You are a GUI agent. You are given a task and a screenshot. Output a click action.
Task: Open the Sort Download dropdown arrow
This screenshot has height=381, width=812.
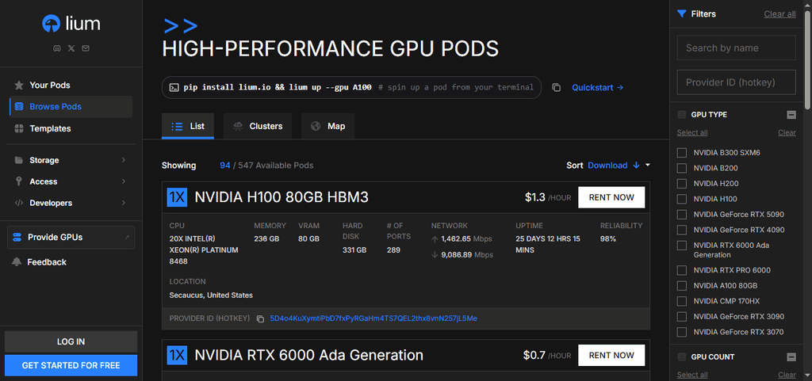pos(648,166)
